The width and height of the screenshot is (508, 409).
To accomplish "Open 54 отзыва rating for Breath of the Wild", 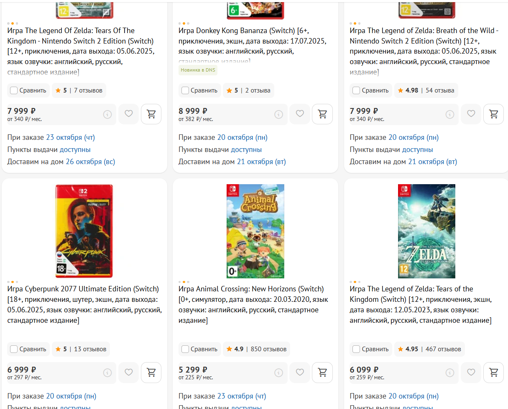I will coord(426,90).
